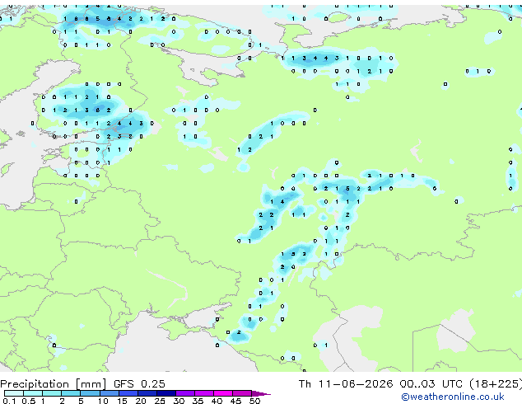Click the 25–30 mm dark blue swatch

pyautogui.click(x=166, y=393)
